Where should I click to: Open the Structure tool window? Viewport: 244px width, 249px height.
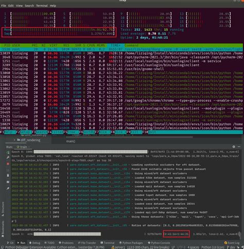click(3, 209)
